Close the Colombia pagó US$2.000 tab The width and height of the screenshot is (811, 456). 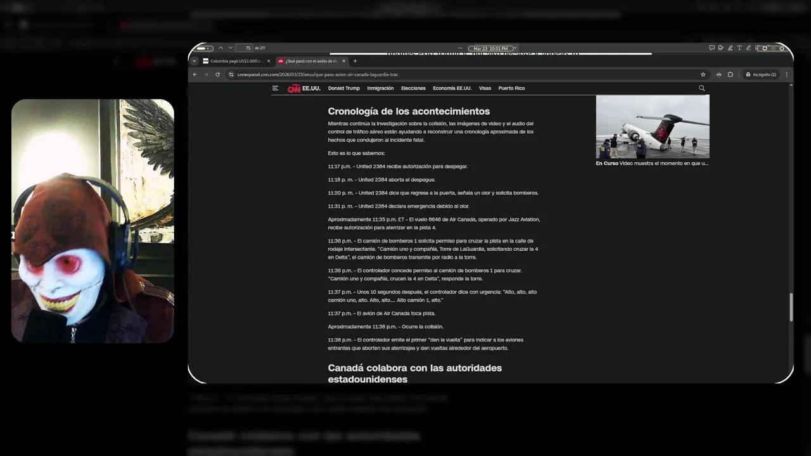pos(269,61)
